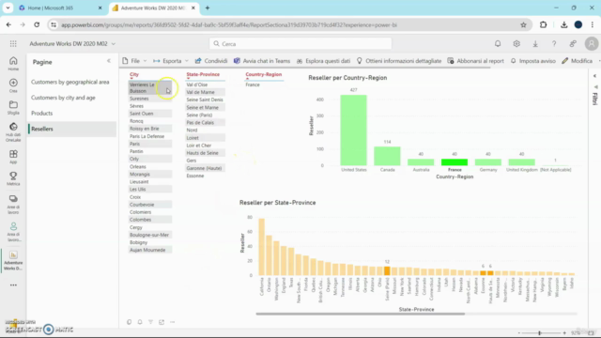This screenshot has height=338, width=601.
Task: Open the settings gear icon
Action: (516, 44)
